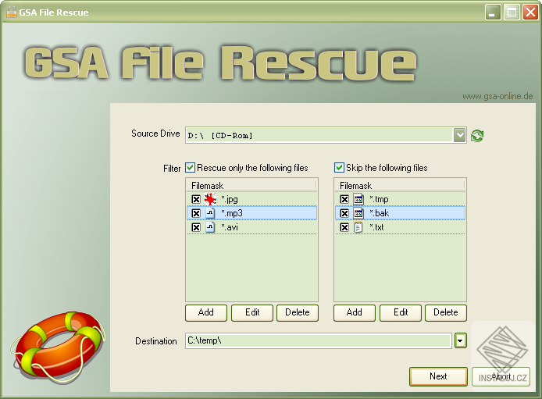
Task: Click the *.mp3 file type icon
Action: tap(210, 213)
